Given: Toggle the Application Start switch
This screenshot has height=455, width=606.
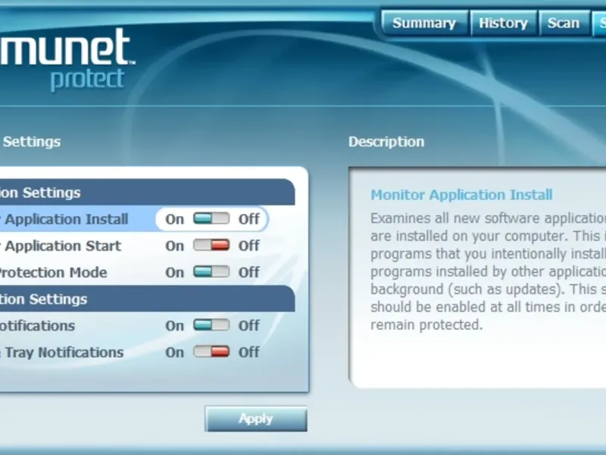Looking at the screenshot, I should click(211, 245).
